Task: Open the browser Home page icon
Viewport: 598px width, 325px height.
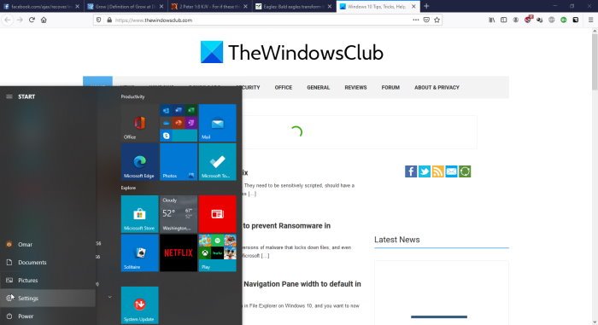Action: tap(44, 20)
